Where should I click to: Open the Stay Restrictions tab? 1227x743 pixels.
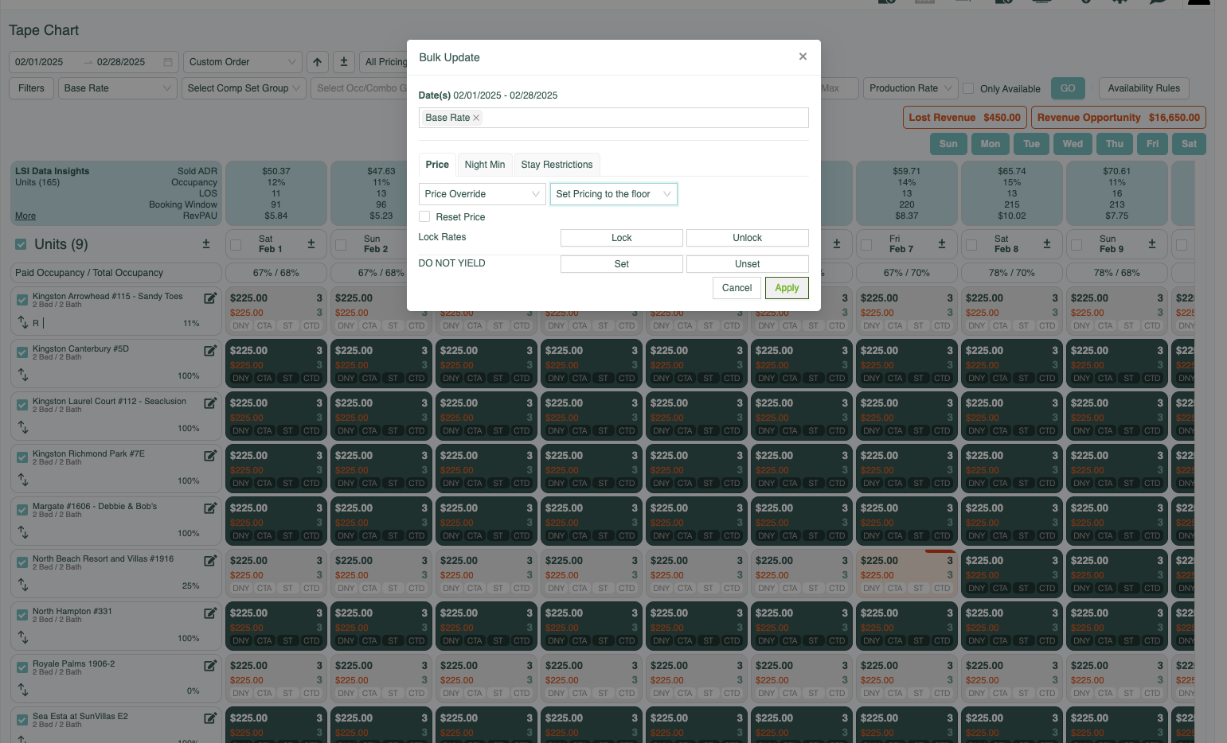(x=557, y=165)
